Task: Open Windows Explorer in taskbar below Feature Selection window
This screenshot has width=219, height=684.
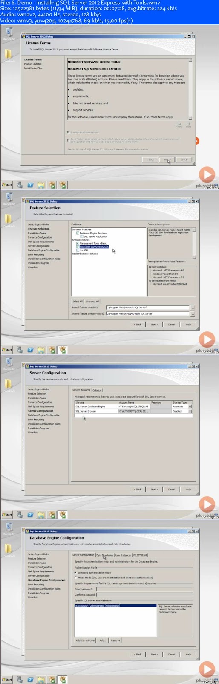Action: [41, 350]
